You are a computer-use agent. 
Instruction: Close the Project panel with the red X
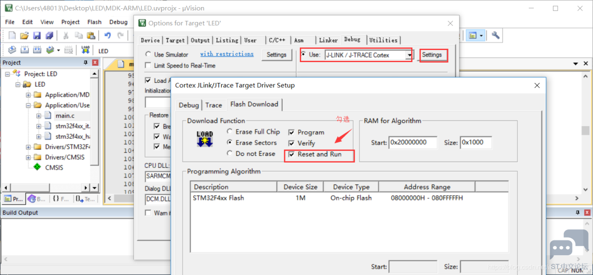pyautogui.click(x=95, y=63)
